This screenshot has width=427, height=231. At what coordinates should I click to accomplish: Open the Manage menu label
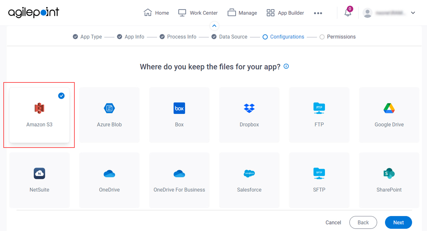[248, 13]
